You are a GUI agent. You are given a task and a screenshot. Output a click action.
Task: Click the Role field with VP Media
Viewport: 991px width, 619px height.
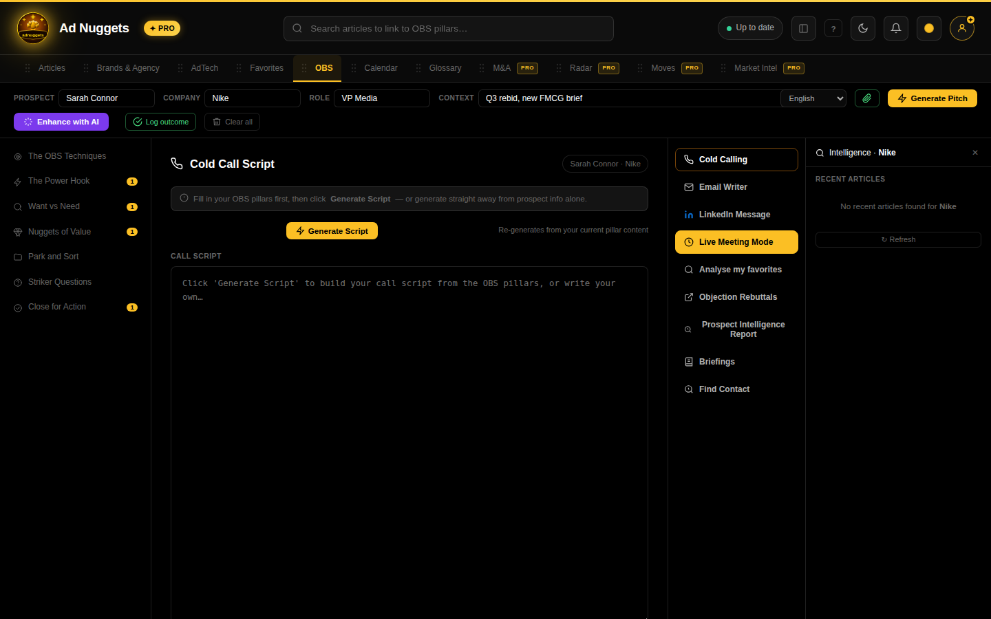(382, 98)
